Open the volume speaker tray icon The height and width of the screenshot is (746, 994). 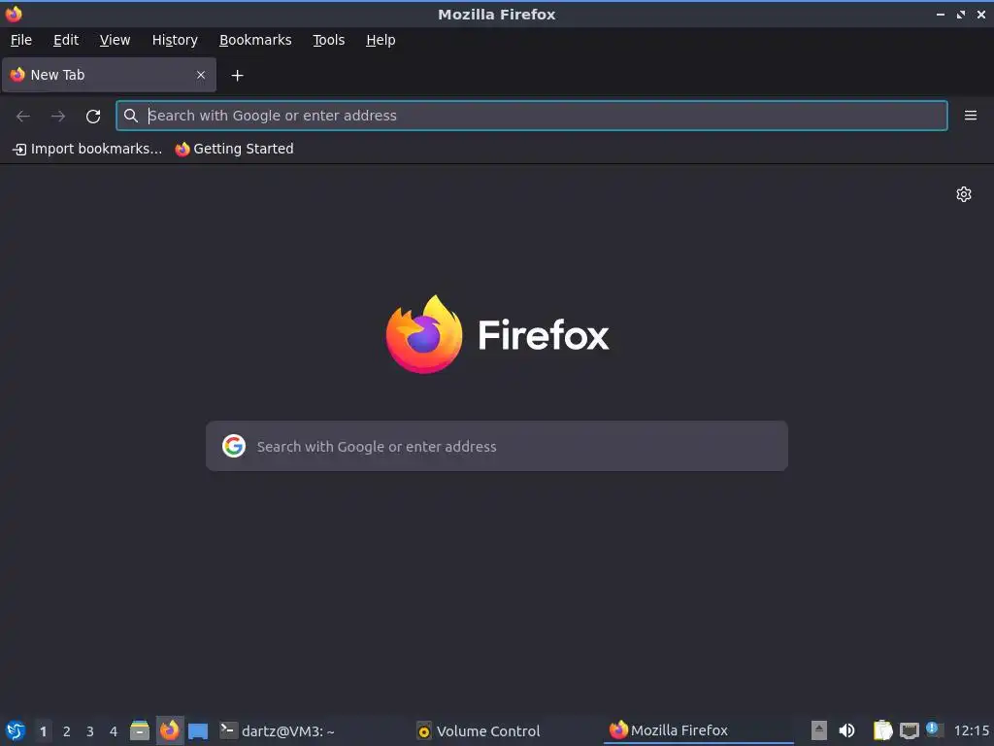pos(846,730)
